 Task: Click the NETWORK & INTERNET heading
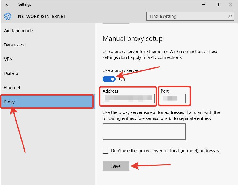tap(42, 17)
